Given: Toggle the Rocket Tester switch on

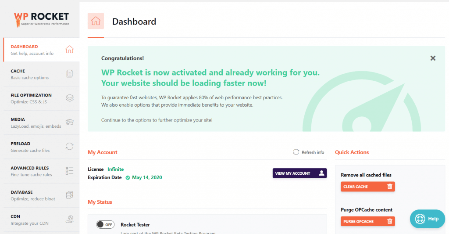Looking at the screenshot, I should (x=105, y=224).
